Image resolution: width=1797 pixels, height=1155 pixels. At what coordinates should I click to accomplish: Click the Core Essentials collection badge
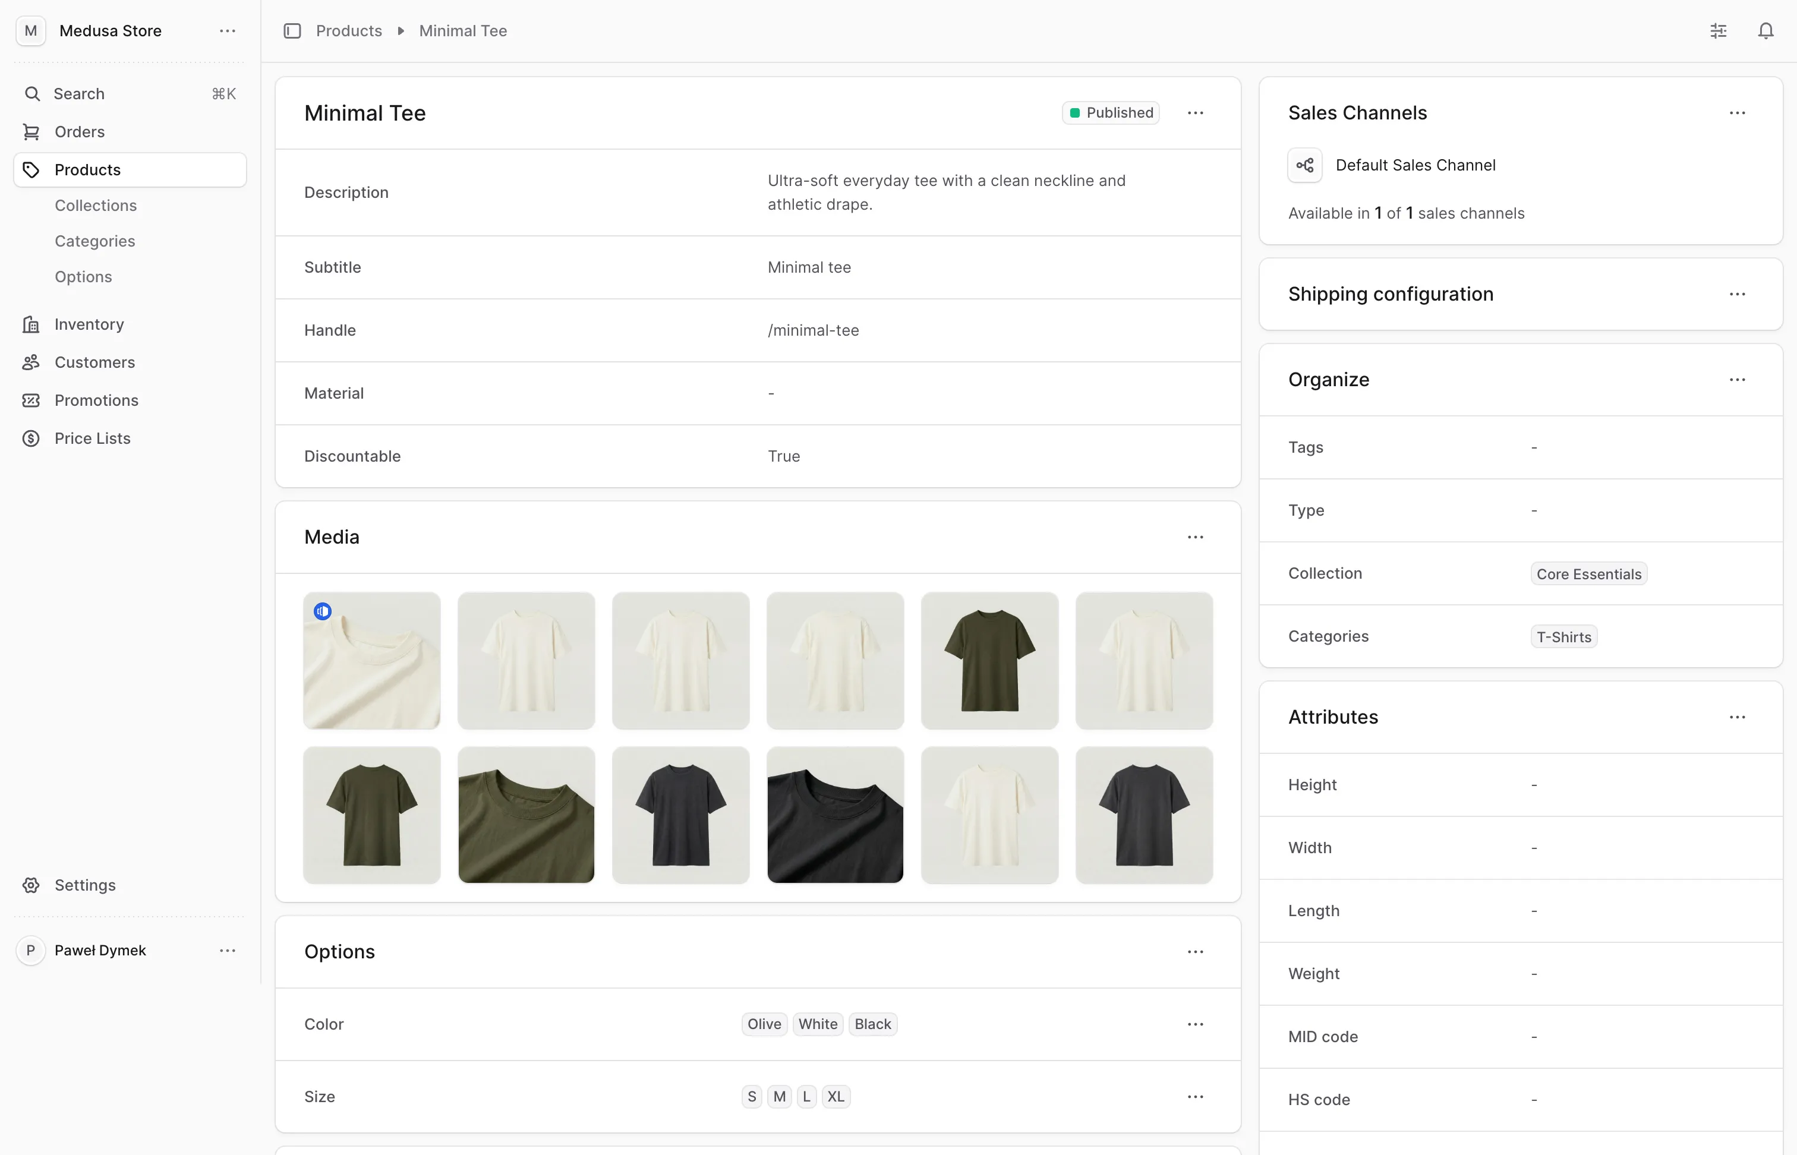point(1588,574)
